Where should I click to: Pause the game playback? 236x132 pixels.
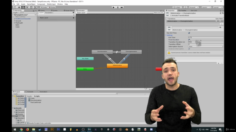pos(118,7)
